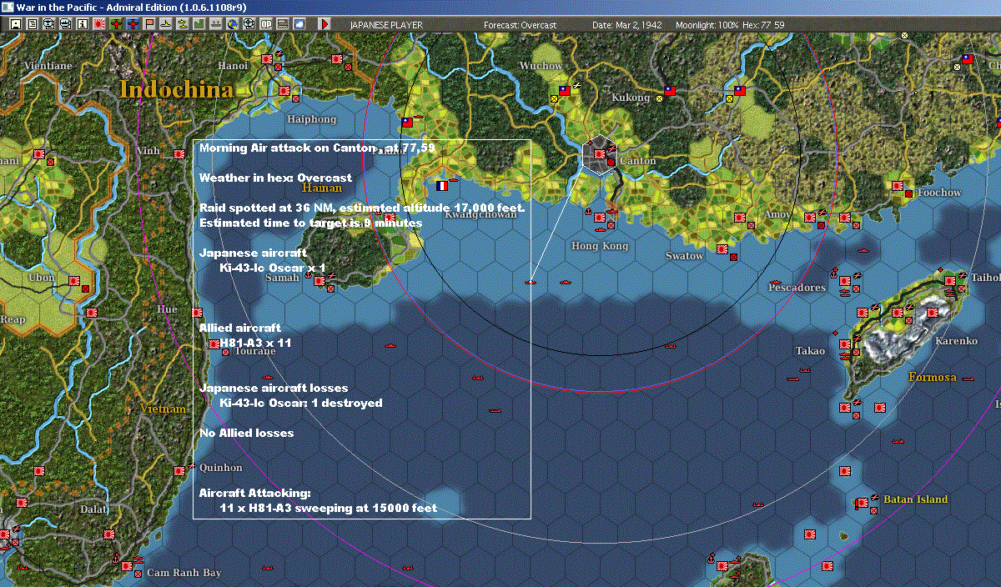
Task: Click the orange flag toolbar icon
Action: point(149,24)
